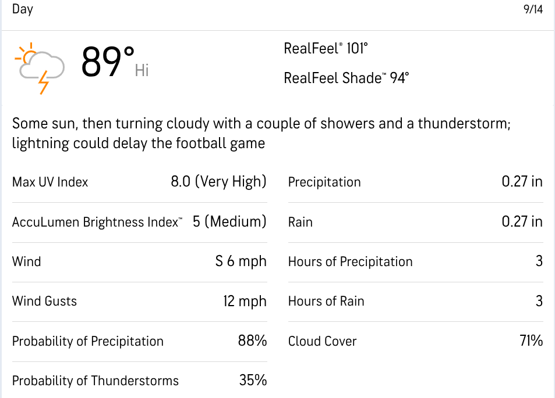Click the S 6 mph wind value

click(241, 261)
